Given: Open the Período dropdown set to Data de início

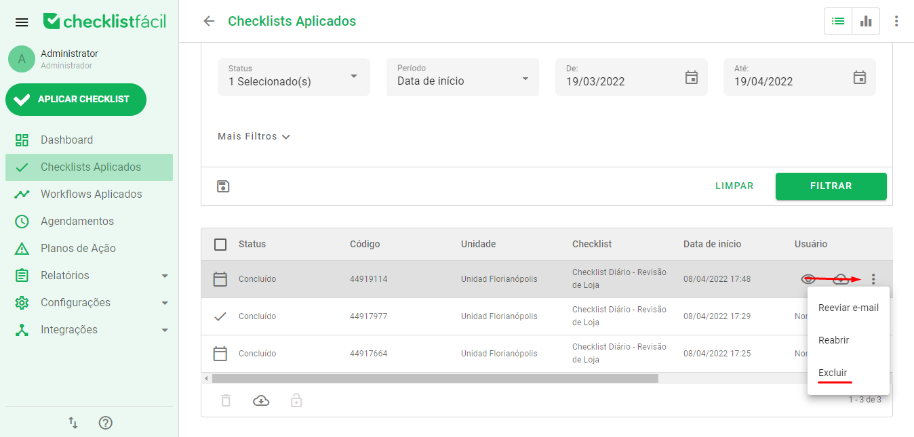Looking at the screenshot, I should pos(462,77).
